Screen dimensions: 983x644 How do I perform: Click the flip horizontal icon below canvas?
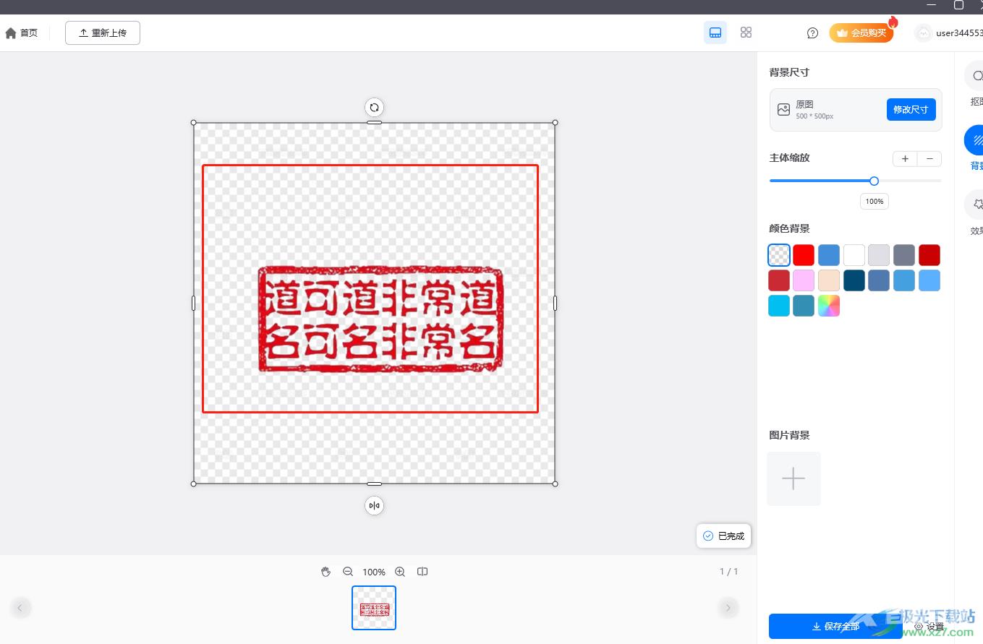374,505
